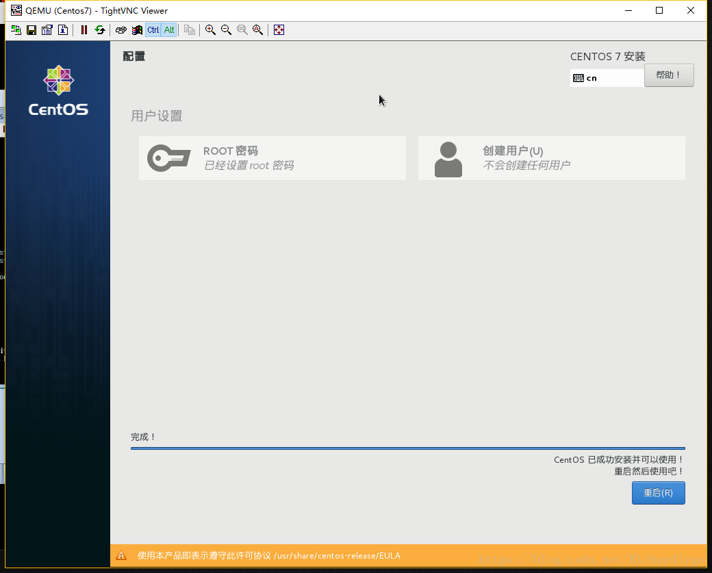Viewport: 712px width, 573px height.
Task: Click the 用户设置 section heading
Action: [x=157, y=116]
